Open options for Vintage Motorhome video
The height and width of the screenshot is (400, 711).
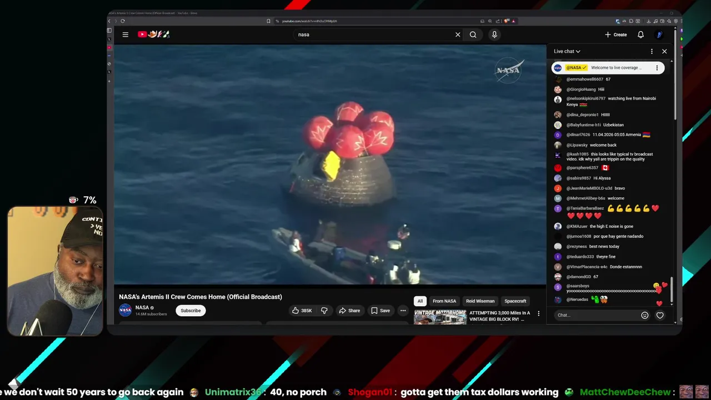[x=538, y=313]
